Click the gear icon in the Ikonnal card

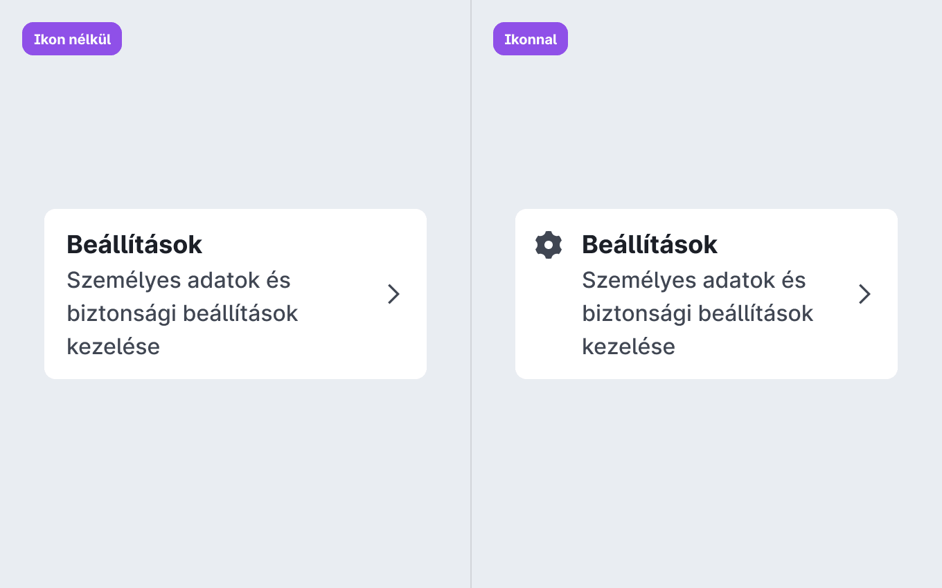tap(549, 245)
